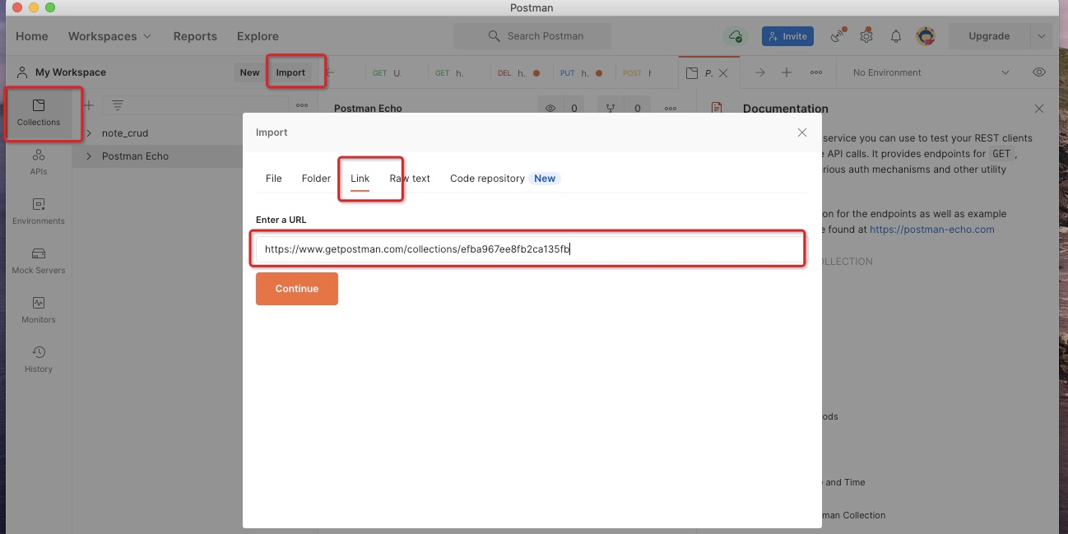Open Explore in top navigation
Image resolution: width=1068 pixels, height=534 pixels.
(258, 36)
